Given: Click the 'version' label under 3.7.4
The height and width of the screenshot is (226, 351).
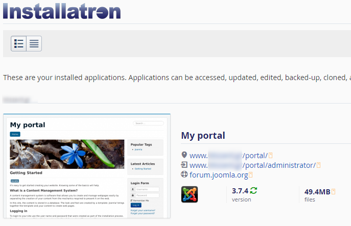Looking at the screenshot, I should (241, 199).
